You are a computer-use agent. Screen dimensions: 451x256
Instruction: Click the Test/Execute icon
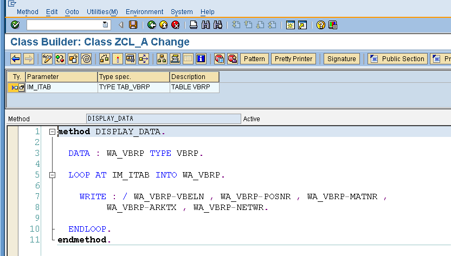(x=130, y=58)
